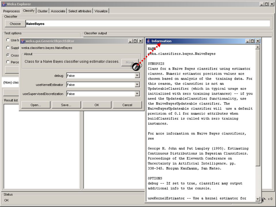This screenshot has width=276, height=207.
Task: Click the NaiveBayes classifier field
Action: point(148,24)
